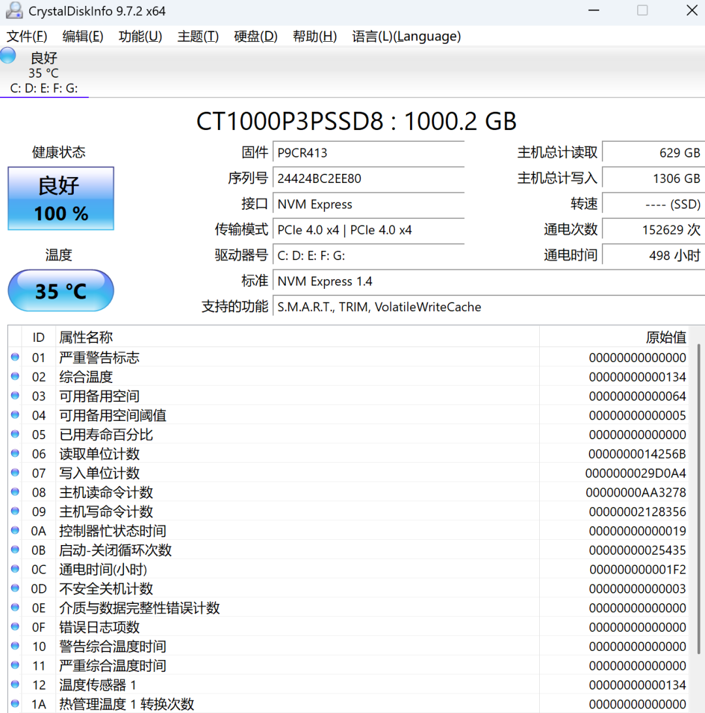Click the supported features field with TRIM
705x713 pixels.
click(x=489, y=307)
